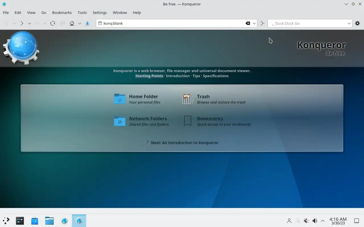Screen dimensions: 364x227
Task: Click the Up directory arrow
Action: pyautogui.click(x=37, y=23)
